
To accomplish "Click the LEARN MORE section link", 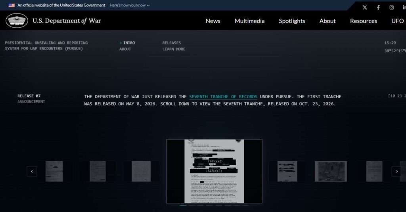I will point(174,49).
